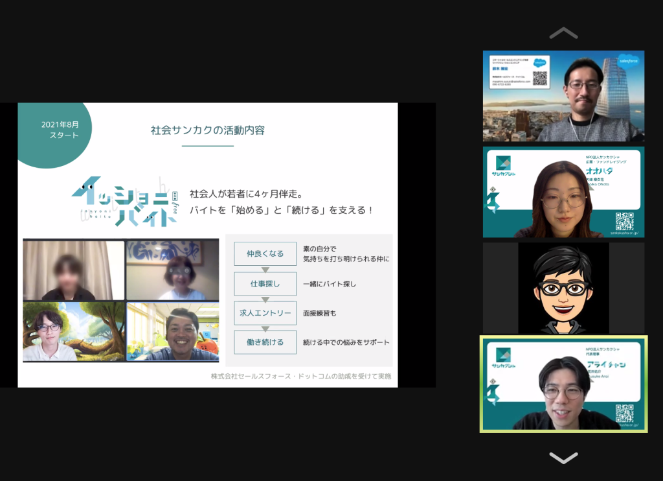Click the footer 株式会社セールスフォース・ドットコムの助成を受けて実施
The height and width of the screenshot is (481, 663).
[x=301, y=376]
